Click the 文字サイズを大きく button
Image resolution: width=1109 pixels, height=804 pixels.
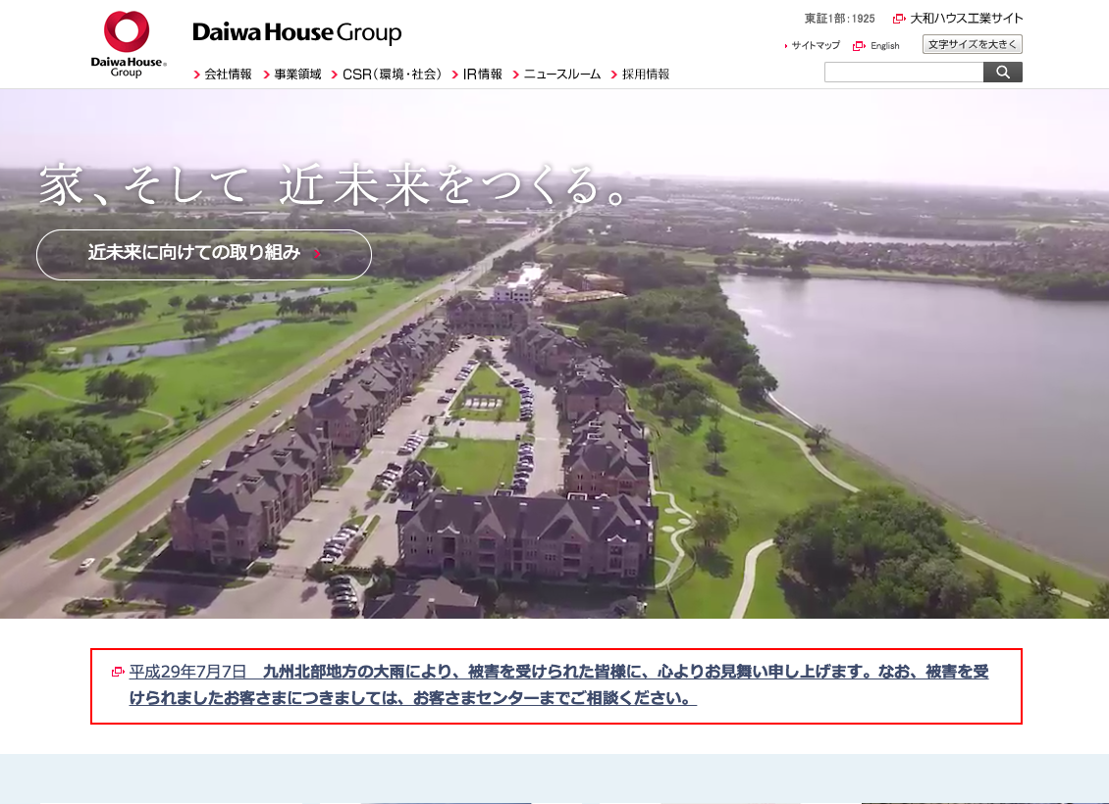point(972,44)
